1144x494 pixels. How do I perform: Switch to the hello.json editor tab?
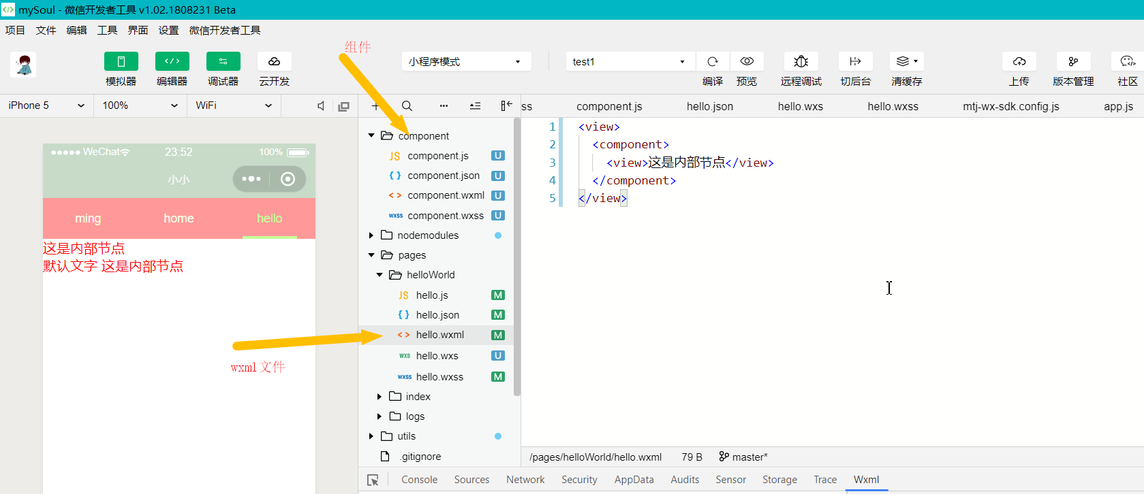click(710, 106)
